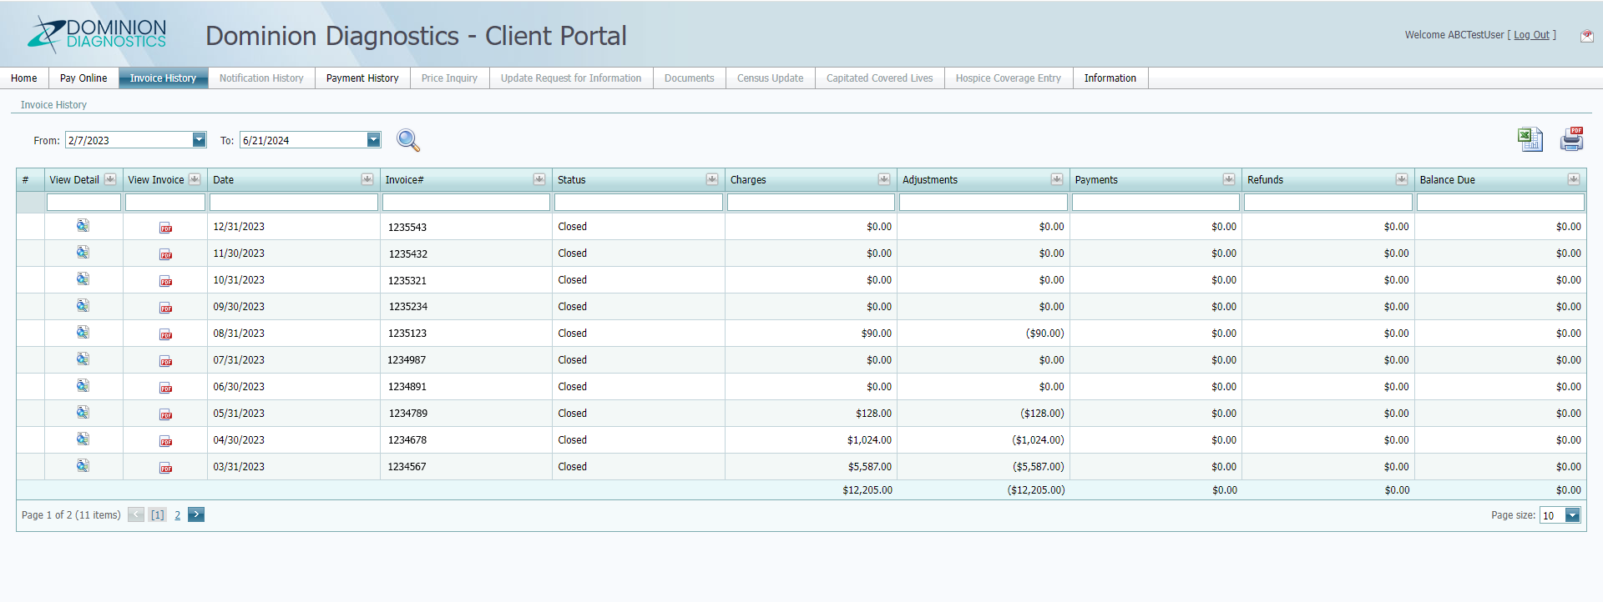
Task: Sort table by Status column header
Action: 572,180
